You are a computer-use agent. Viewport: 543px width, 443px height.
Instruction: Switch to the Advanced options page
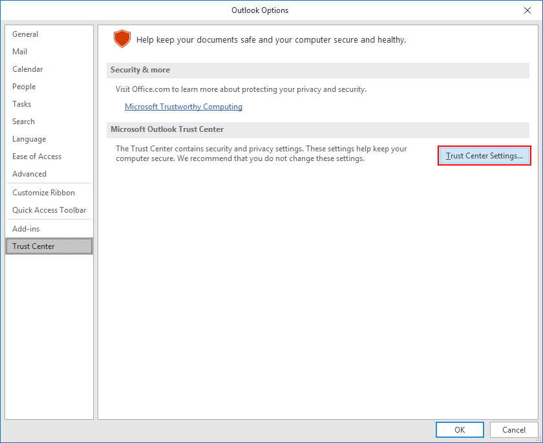pyautogui.click(x=30, y=174)
